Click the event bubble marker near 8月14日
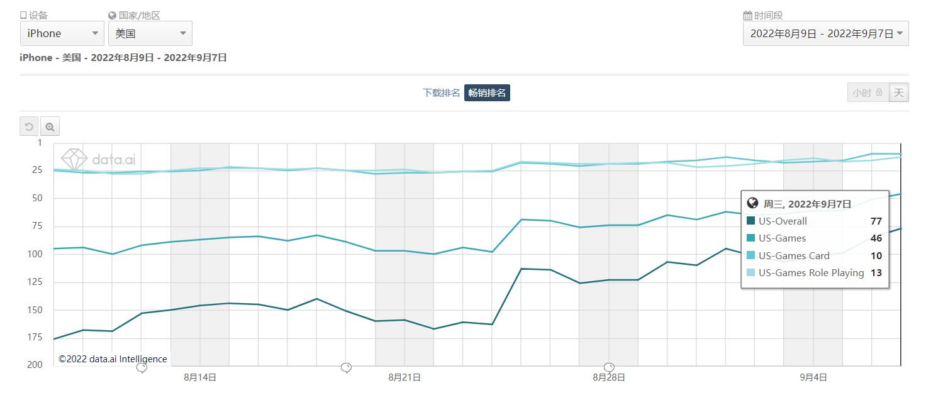Viewport: 943px width, 395px height. [142, 368]
